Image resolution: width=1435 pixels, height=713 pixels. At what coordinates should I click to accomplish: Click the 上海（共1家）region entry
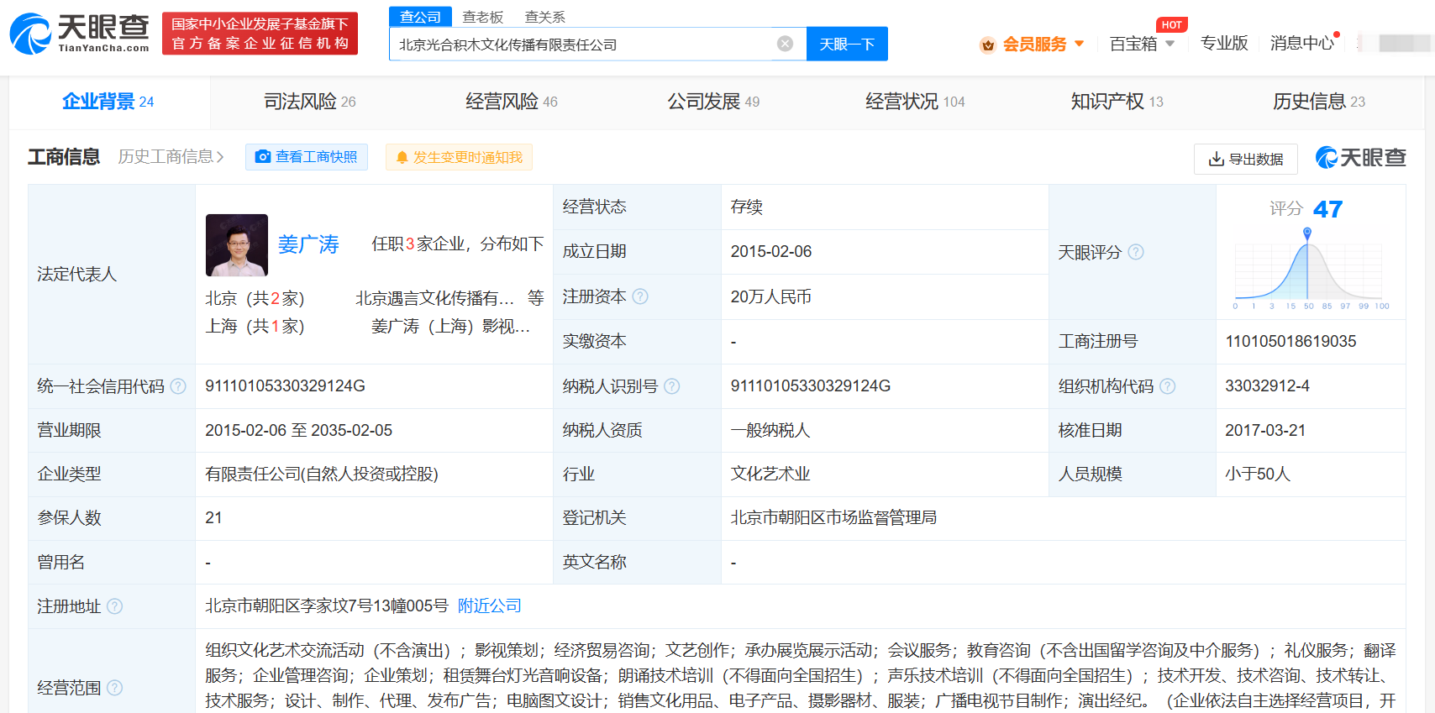255,326
